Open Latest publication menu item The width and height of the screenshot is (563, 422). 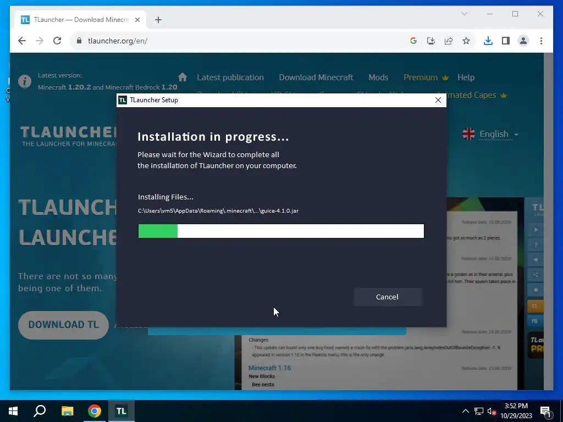230,77
